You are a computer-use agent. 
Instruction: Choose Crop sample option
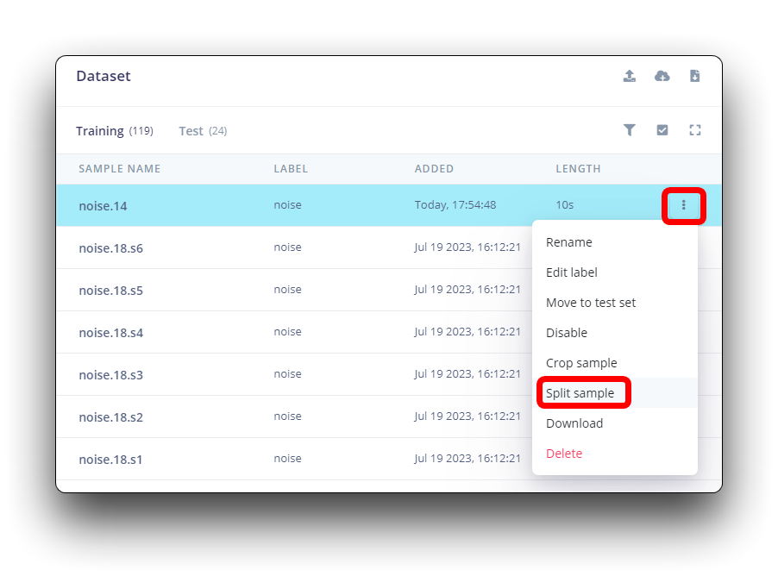click(581, 363)
